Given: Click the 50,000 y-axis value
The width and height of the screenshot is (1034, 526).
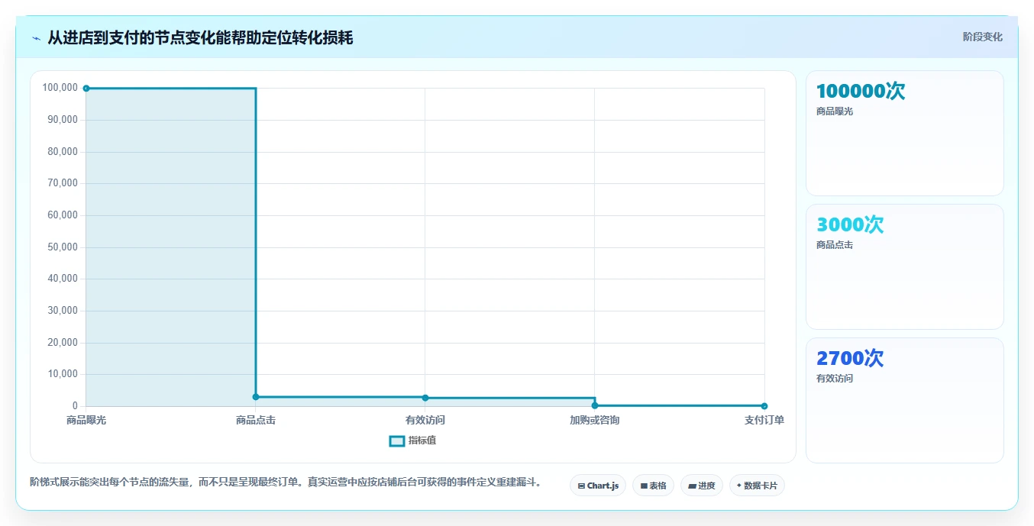Looking at the screenshot, I should [63, 247].
